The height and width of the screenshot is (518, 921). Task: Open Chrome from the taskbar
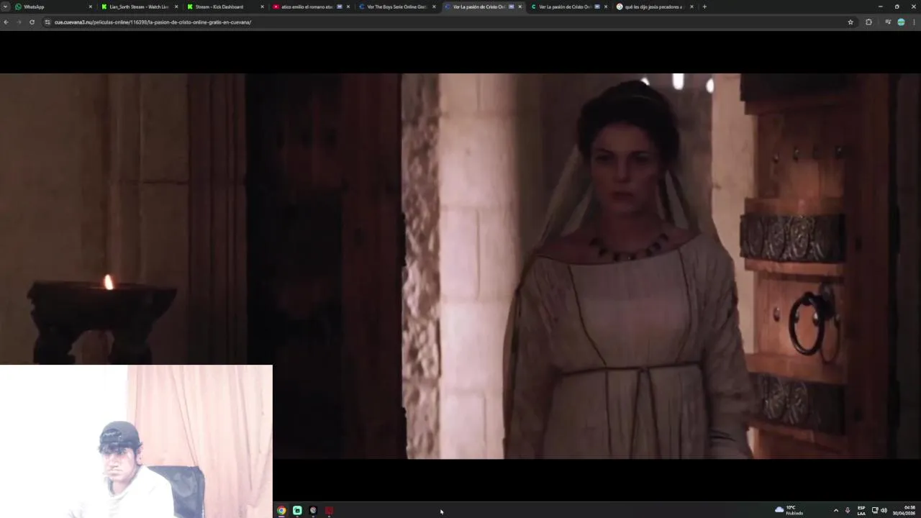click(x=281, y=510)
